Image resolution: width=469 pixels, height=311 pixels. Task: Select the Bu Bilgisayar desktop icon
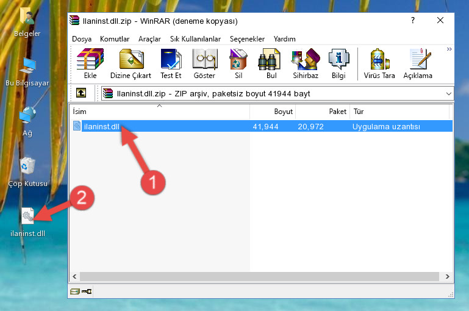(x=27, y=72)
